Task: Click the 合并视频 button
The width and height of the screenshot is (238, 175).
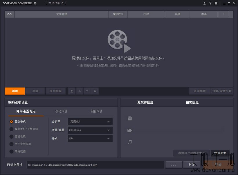Action: 200,91
